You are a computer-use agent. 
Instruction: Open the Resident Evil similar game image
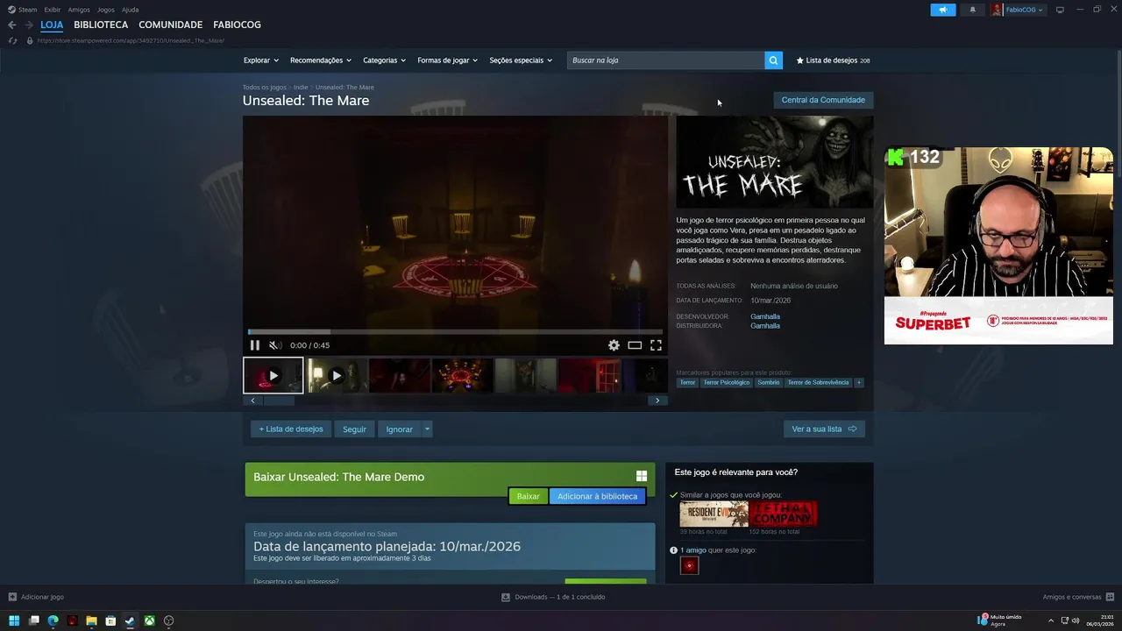714,514
